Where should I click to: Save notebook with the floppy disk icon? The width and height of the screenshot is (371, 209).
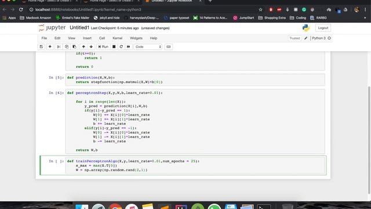[x=41, y=46]
